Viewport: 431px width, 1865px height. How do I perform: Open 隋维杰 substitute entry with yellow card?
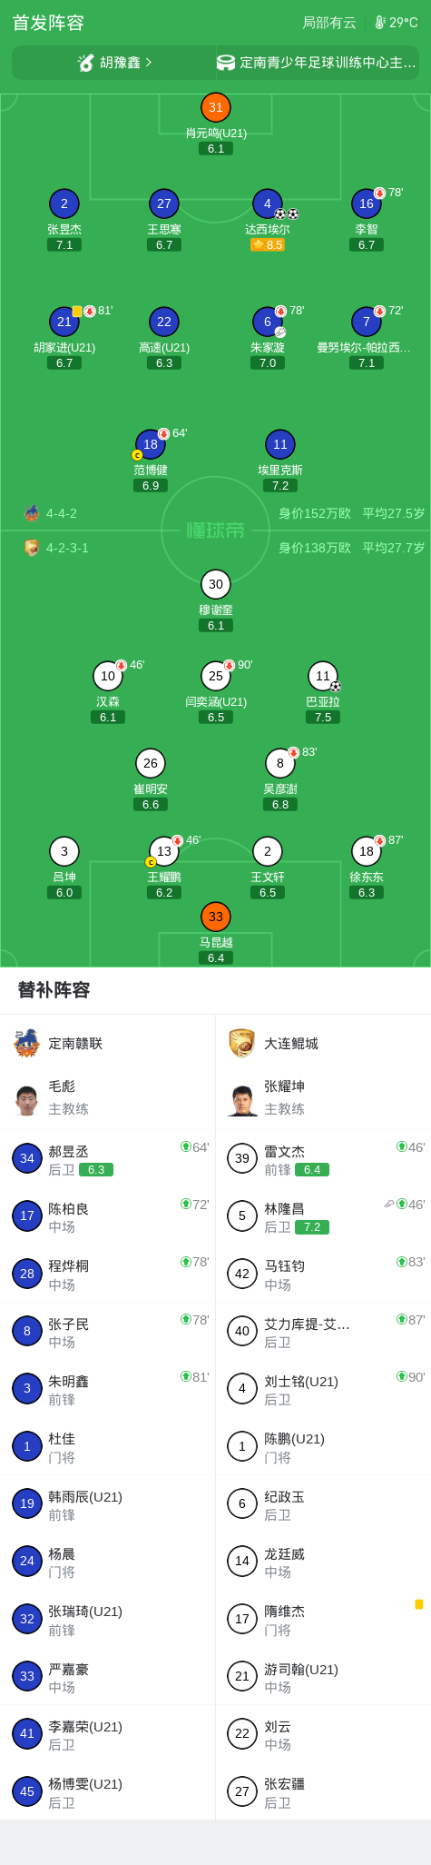(x=323, y=1619)
